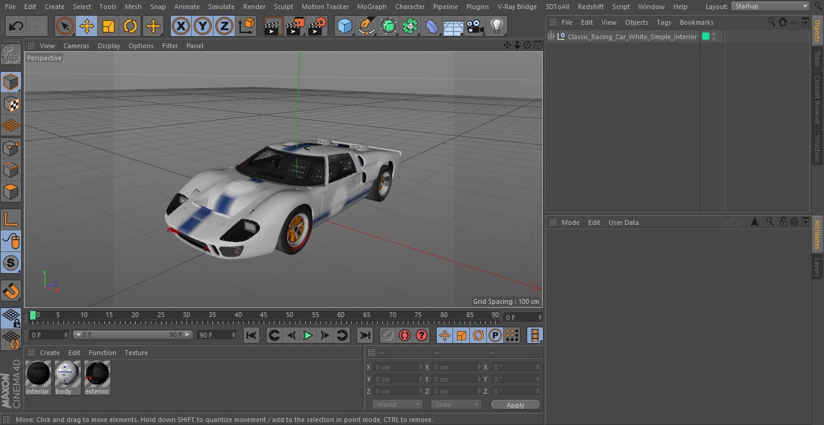The width and height of the screenshot is (824, 425).
Task: Open attributes User Data menu
Action: click(x=623, y=222)
